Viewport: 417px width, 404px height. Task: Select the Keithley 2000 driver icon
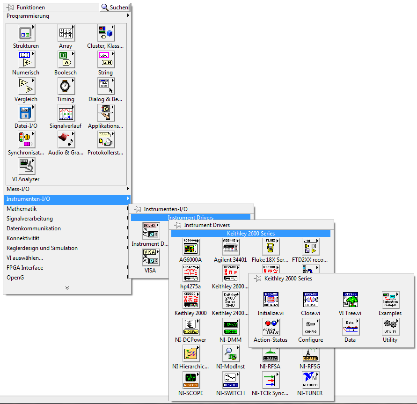pos(191,300)
